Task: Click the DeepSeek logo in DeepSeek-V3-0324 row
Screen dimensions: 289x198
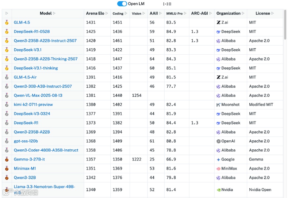Action: click(219, 114)
